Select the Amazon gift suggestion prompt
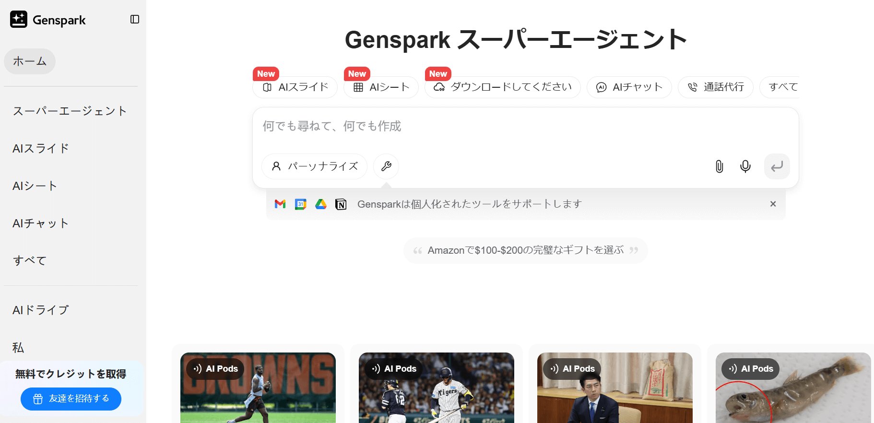The width and height of the screenshot is (874, 423). (x=525, y=250)
